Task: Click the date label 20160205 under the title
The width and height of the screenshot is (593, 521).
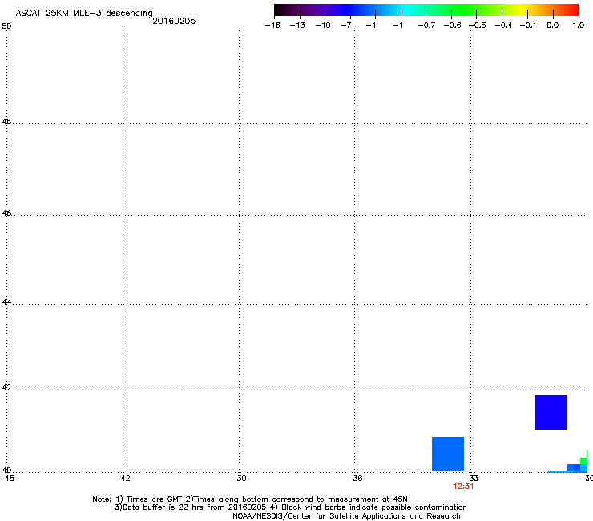Action: pyautogui.click(x=174, y=21)
